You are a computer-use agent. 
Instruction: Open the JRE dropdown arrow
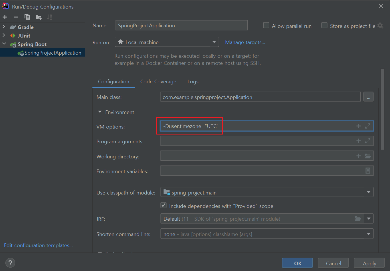pyautogui.click(x=369, y=218)
